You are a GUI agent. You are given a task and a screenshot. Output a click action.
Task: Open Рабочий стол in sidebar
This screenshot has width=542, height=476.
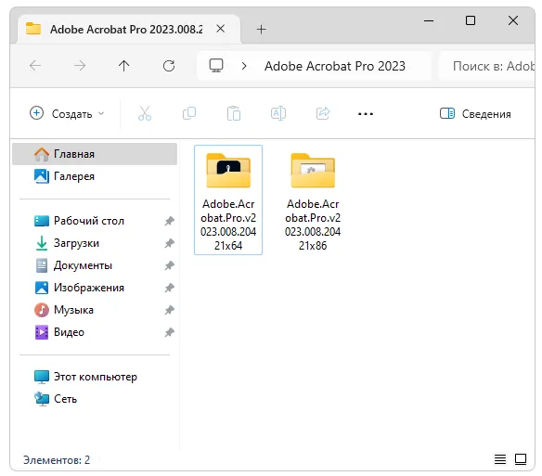95,221
